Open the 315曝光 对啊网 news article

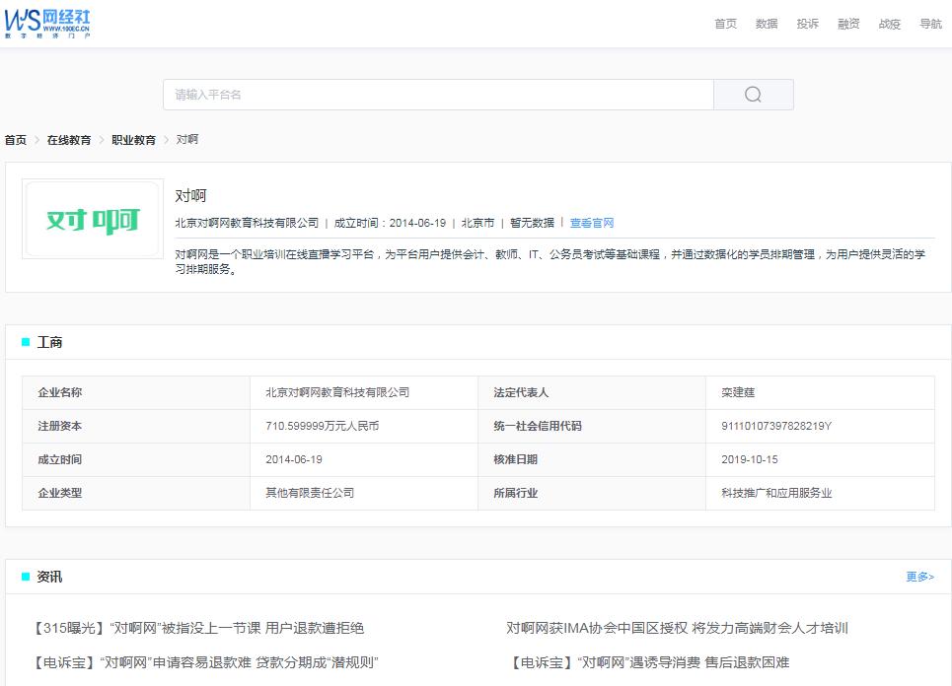click(x=198, y=628)
